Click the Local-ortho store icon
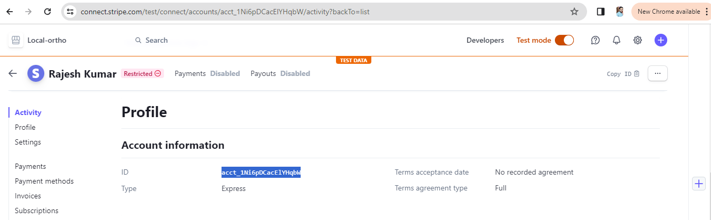This screenshot has height=220, width=711. [x=16, y=40]
